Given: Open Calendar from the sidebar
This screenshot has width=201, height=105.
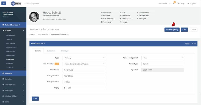Looking at the screenshot, I should point(9,73).
